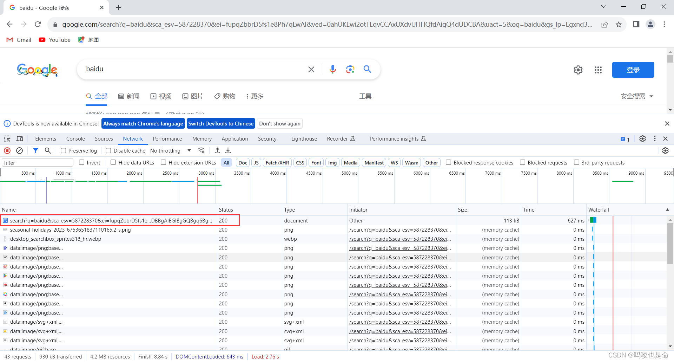Viewport: 674px width, 362px height.
Task: Open Network panel settings gear
Action: point(665,151)
